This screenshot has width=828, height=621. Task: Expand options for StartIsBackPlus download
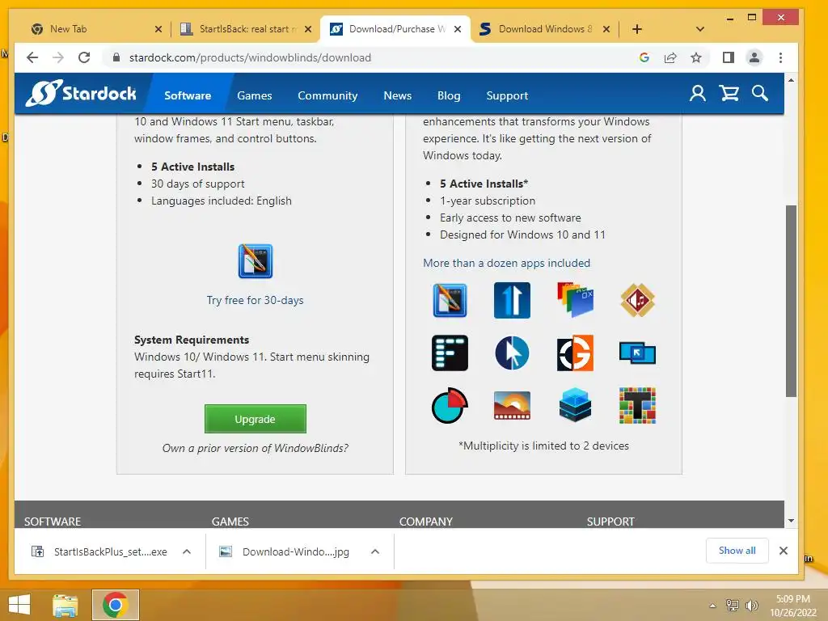click(x=187, y=551)
